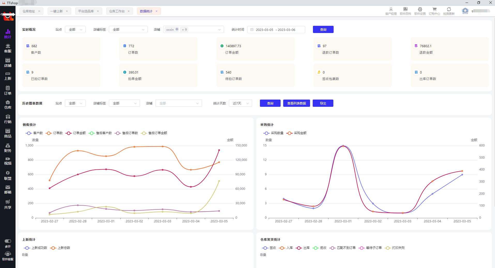Click the 查看列表数据 button
The image size is (495, 268).
pos(296,103)
